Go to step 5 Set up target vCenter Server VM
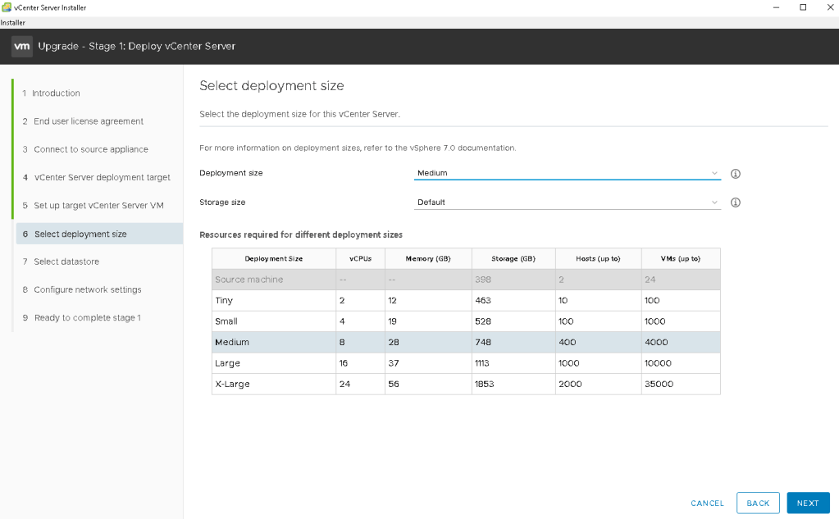This screenshot has height=519, width=839. point(98,206)
